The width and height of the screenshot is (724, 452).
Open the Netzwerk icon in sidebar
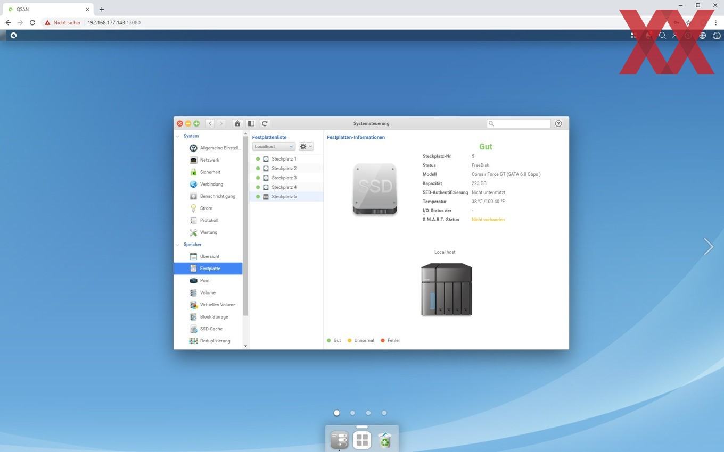(193, 160)
